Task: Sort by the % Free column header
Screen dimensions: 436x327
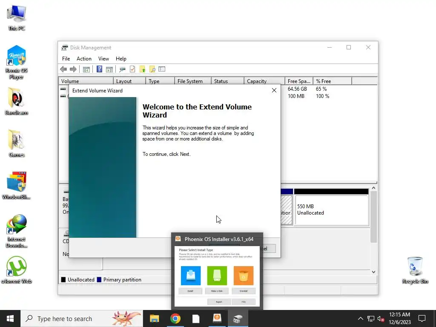Action: (333, 81)
